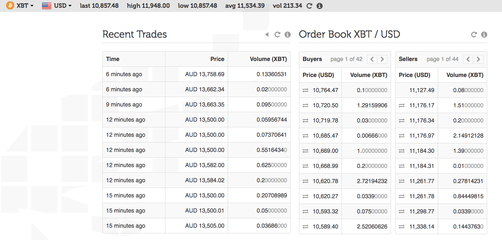The height and width of the screenshot is (240, 502).
Task: Mute Recent Trades sound alert
Action: pyautogui.click(x=267, y=35)
